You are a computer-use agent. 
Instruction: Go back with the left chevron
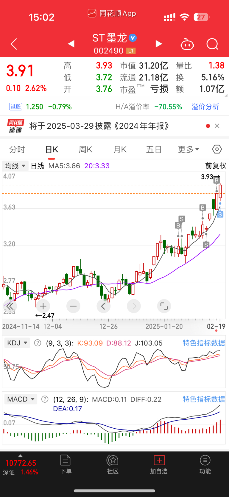coord(14,44)
